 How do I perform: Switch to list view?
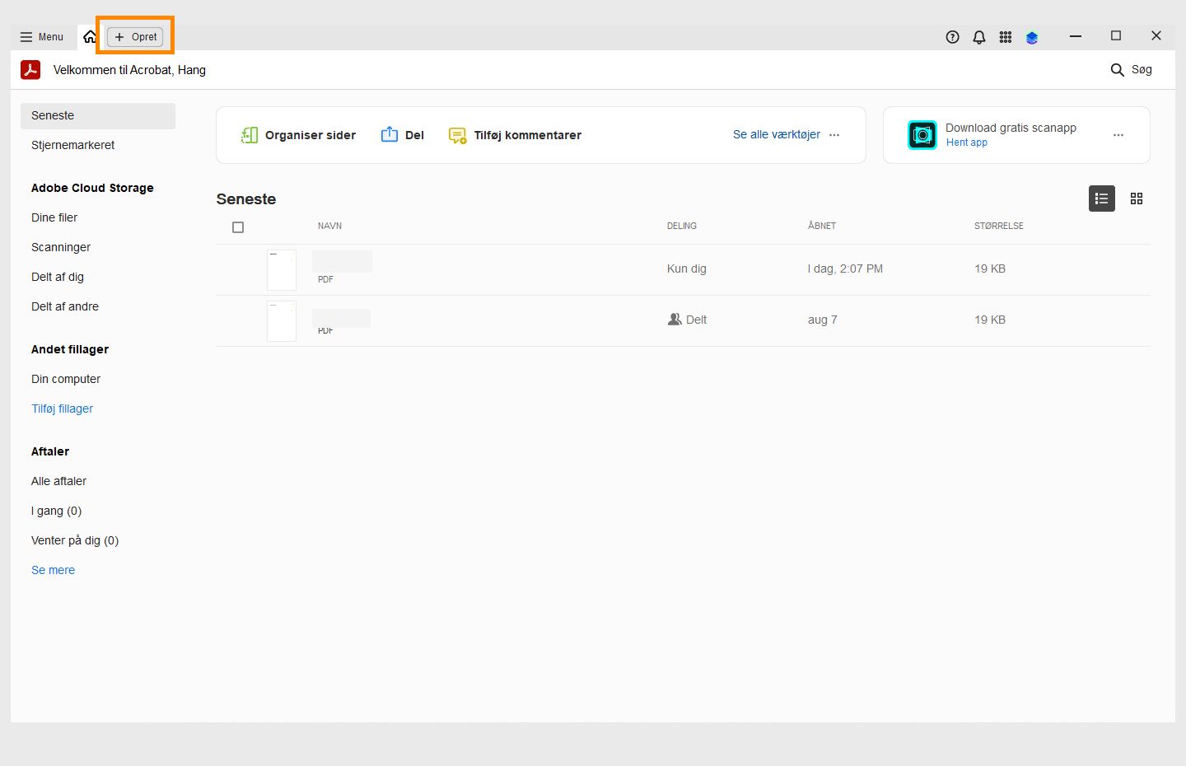coord(1102,199)
